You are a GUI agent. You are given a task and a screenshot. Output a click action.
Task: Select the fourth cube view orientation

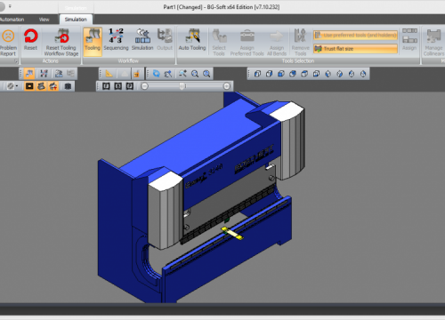(x=293, y=74)
